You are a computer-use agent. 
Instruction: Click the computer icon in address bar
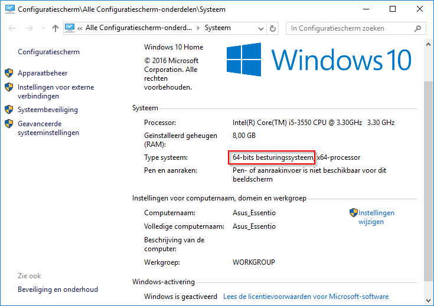(70, 28)
